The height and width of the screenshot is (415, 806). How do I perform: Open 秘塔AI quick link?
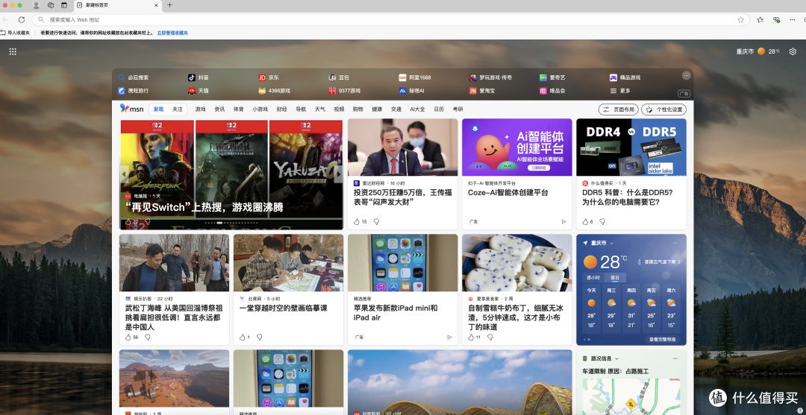(412, 91)
